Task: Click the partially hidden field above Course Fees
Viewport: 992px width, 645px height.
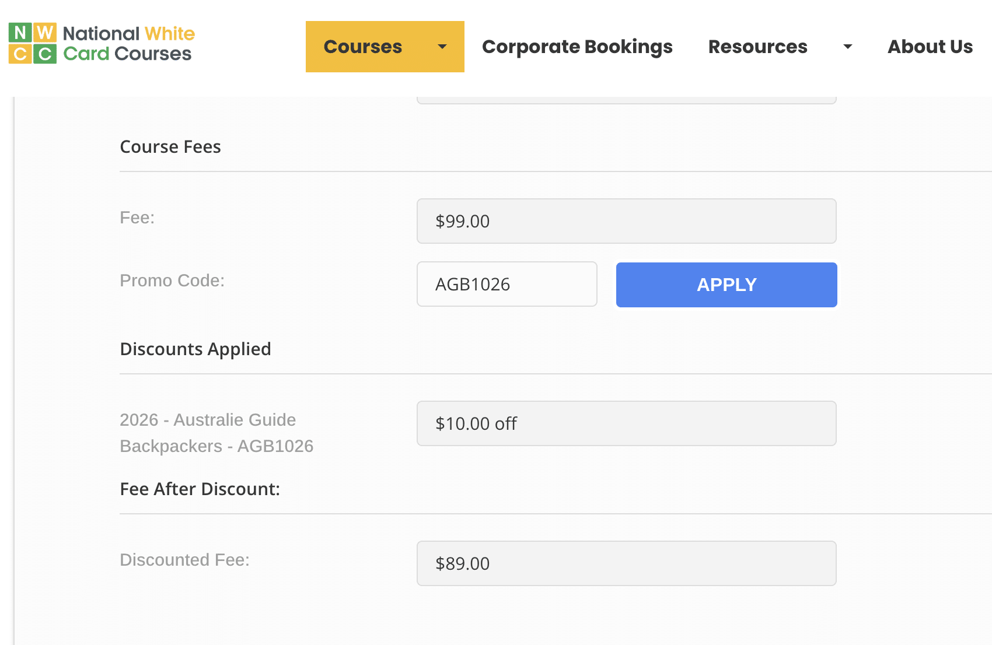Action: [x=626, y=100]
